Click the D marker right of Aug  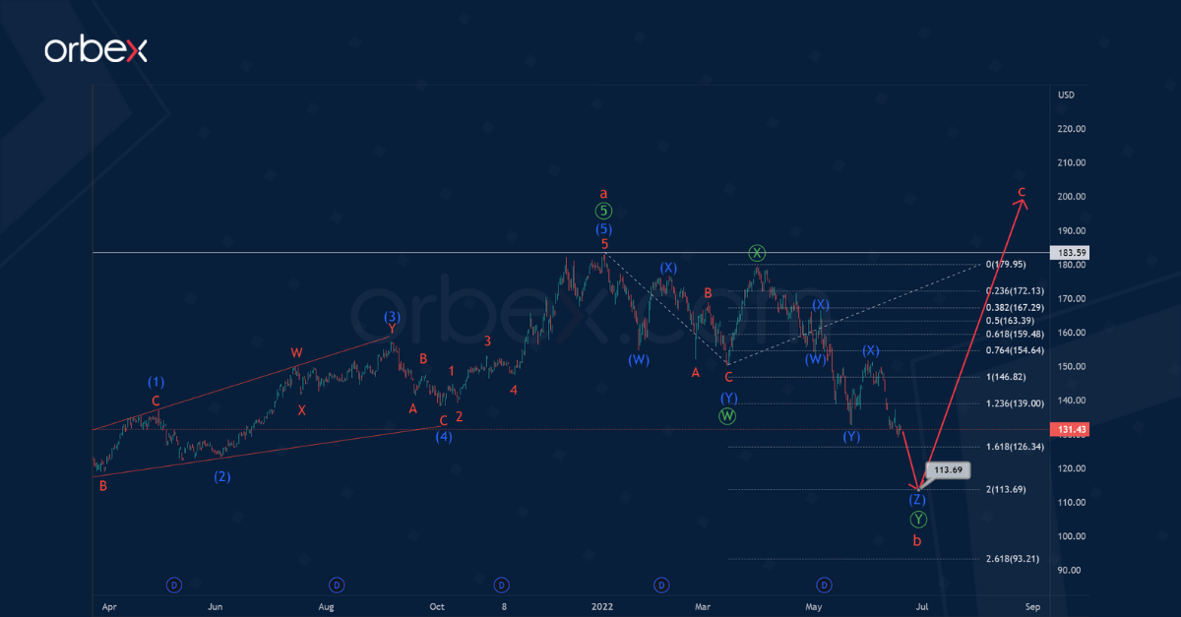(x=337, y=585)
